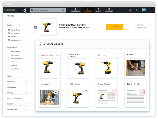Click the Main Image error icon
Viewport: 158px width, 119px height.
click(57, 56)
